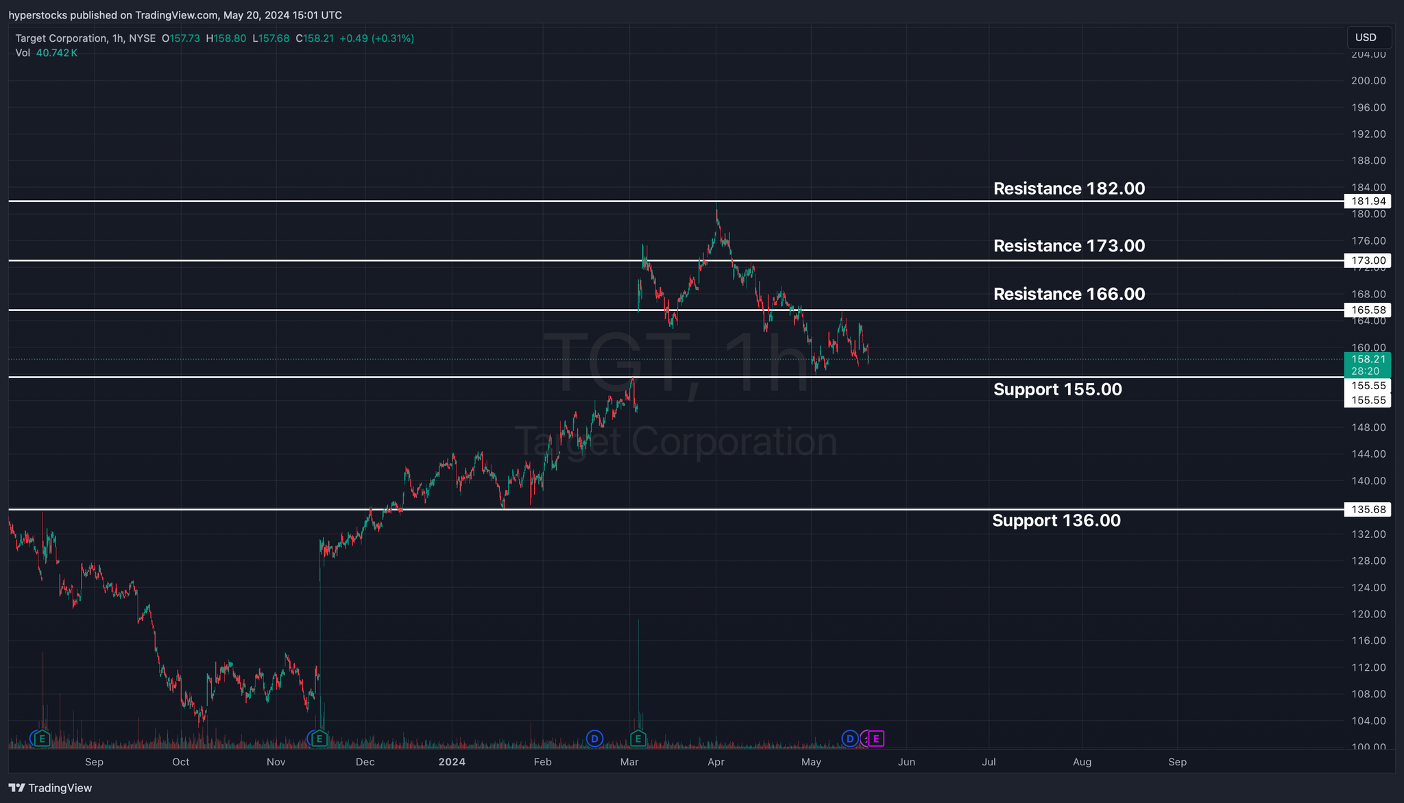Viewport: 1404px width, 803px height.
Task: Select the Support 136.00 text label
Action: [1056, 520]
